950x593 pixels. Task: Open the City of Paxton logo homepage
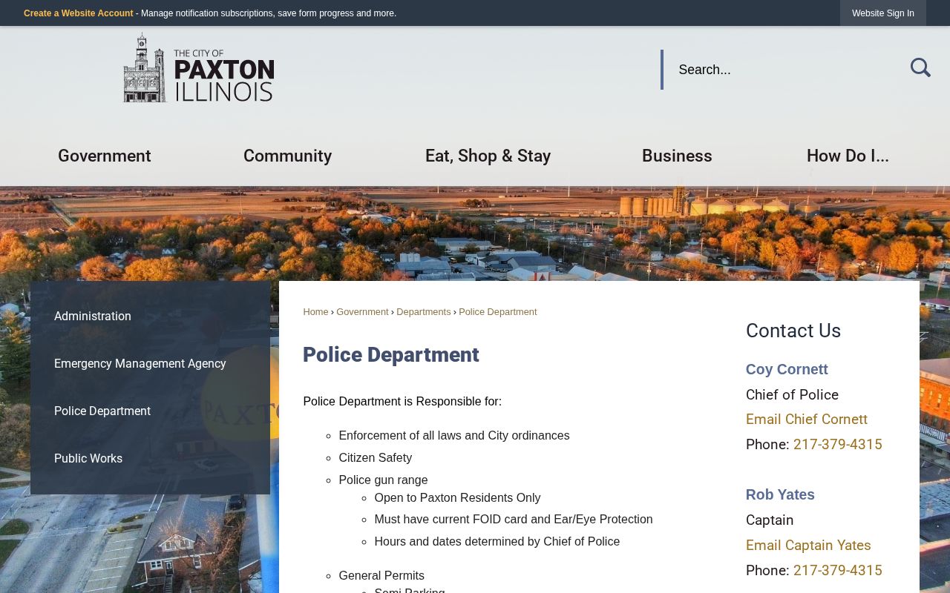tap(199, 67)
